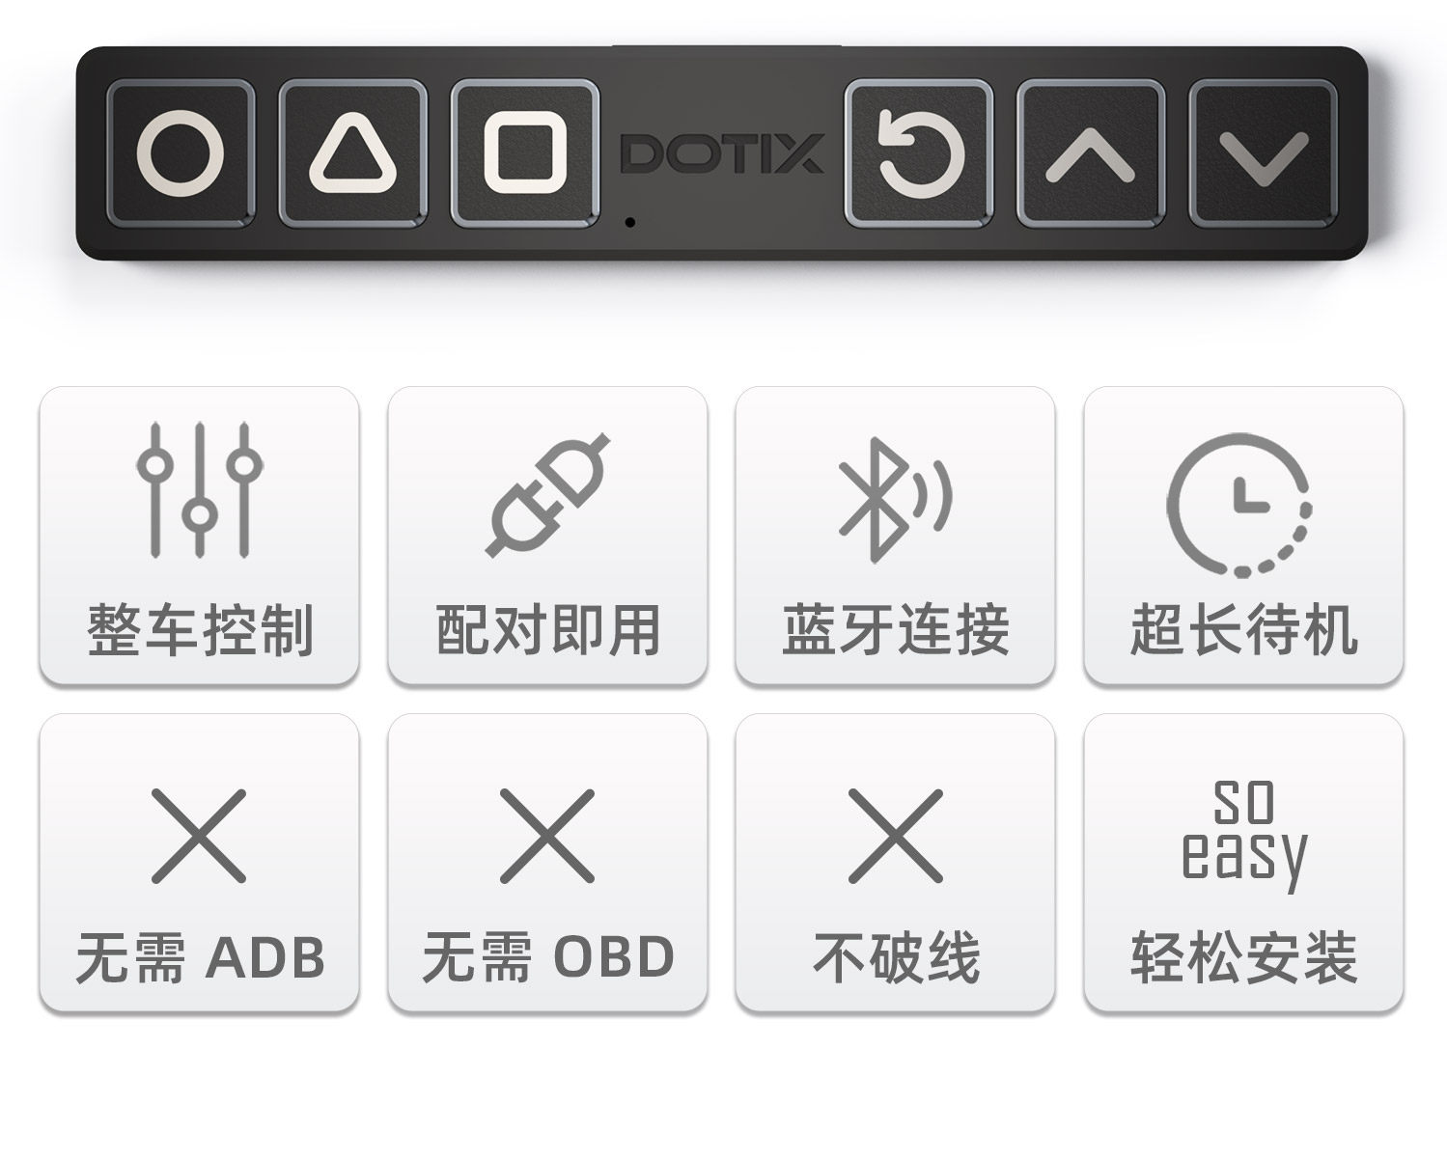Select the slider controls icon
Image resolution: width=1447 pixels, height=1159 pixels.
click(x=199, y=489)
